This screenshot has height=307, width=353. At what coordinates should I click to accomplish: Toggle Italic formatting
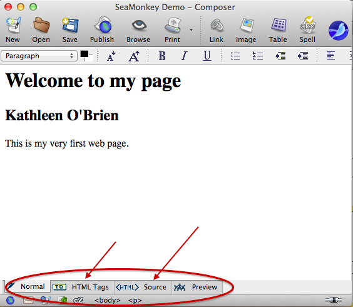pyautogui.click(x=184, y=56)
